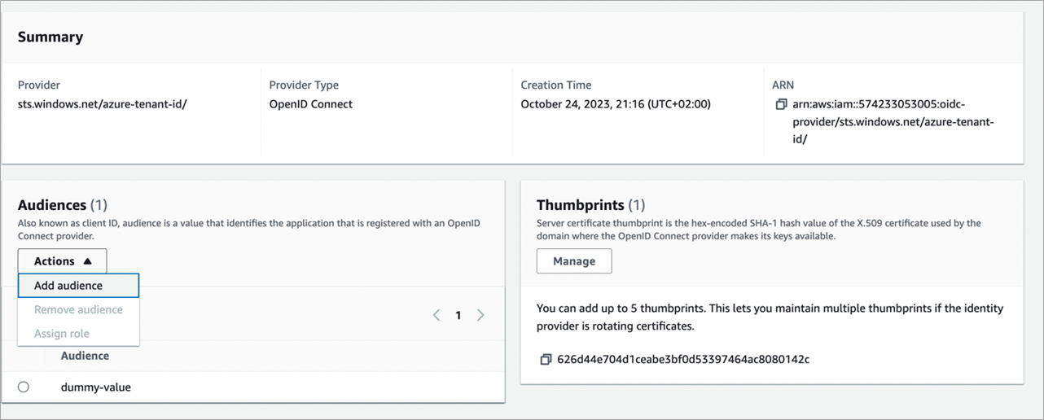
Task: Click page number 1 in pagination
Action: [x=458, y=315]
